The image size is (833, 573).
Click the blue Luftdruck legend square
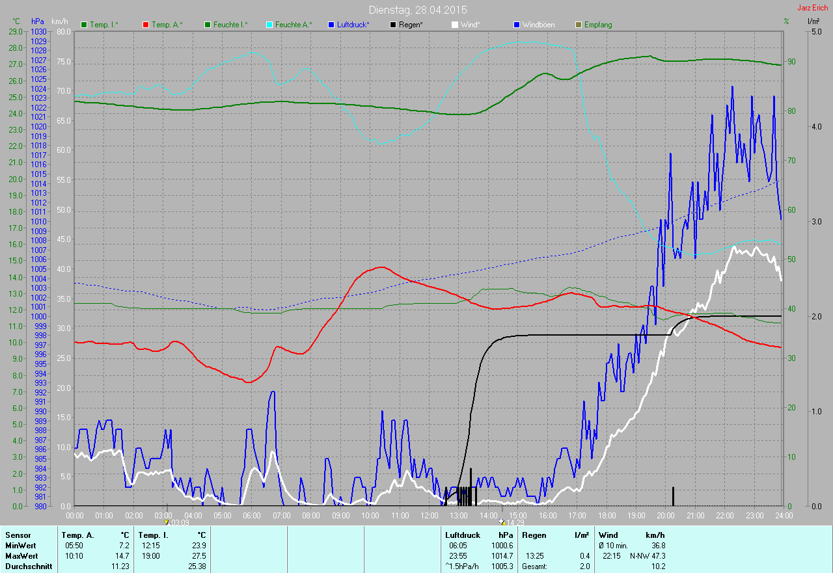click(331, 25)
